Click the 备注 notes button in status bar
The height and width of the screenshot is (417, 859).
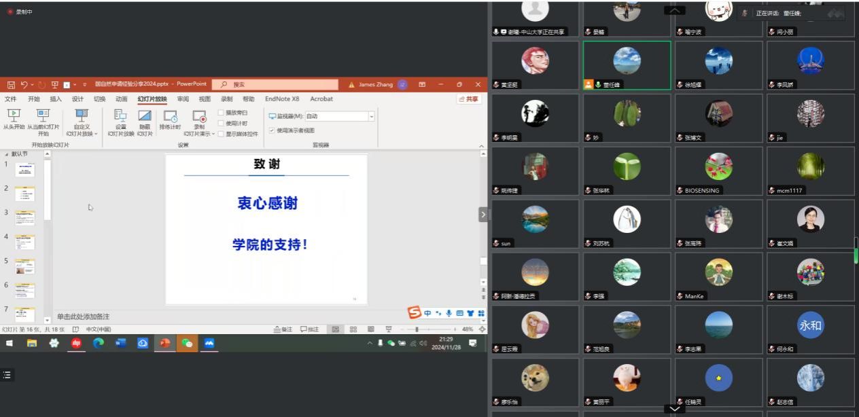point(283,329)
